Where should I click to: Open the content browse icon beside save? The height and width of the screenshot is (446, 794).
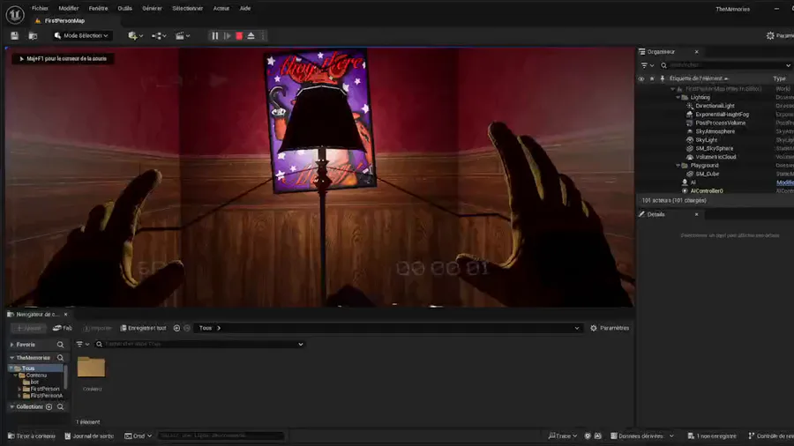(33, 36)
